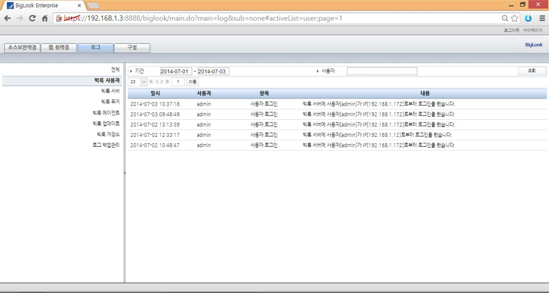Go to previous page of log list

(x=157, y=81)
